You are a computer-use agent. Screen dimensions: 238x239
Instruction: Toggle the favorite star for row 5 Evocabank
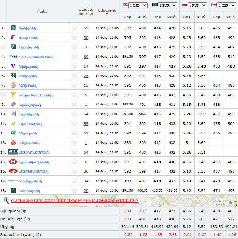[74, 66]
